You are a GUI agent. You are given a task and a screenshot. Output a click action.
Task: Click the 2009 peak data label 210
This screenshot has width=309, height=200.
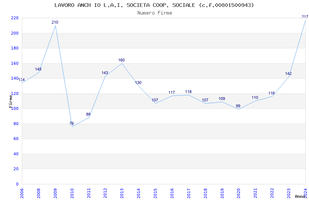click(x=55, y=22)
